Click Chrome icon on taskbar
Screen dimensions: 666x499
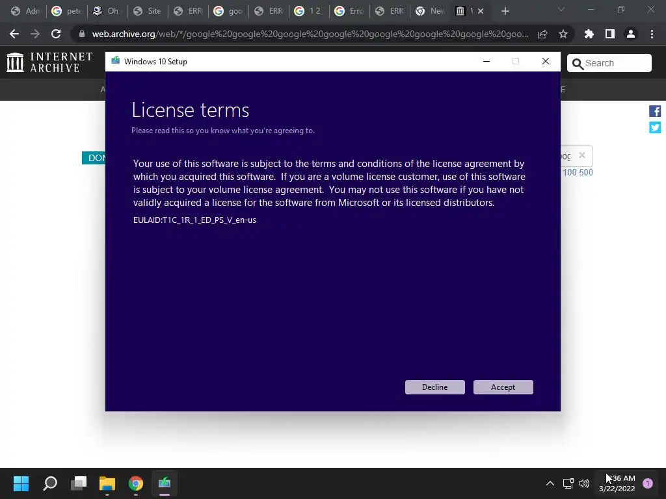pos(136,483)
